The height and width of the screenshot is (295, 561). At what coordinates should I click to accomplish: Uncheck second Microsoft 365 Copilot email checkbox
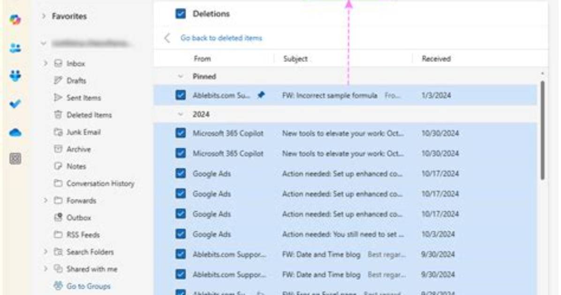point(181,153)
